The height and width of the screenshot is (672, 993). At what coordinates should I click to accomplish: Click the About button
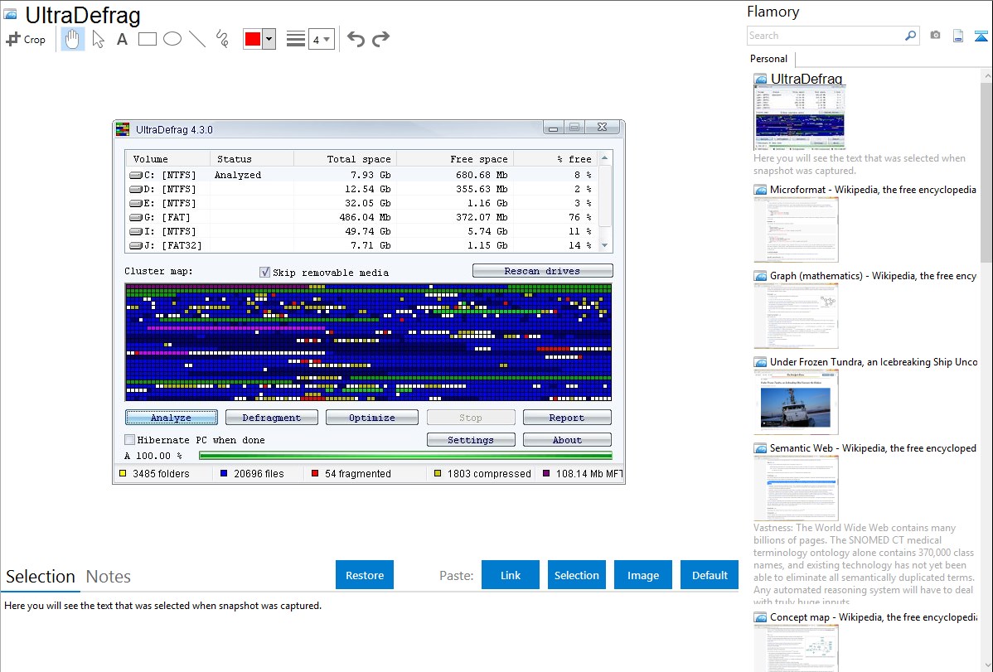pos(567,439)
